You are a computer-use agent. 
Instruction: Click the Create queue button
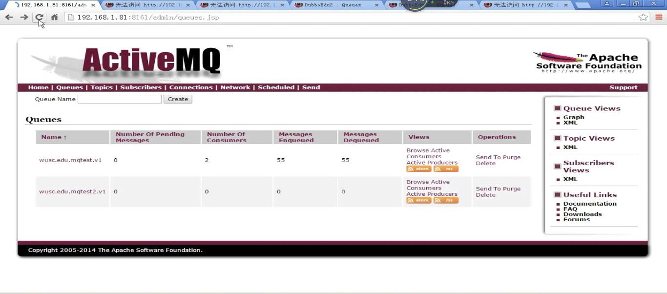[x=178, y=99]
